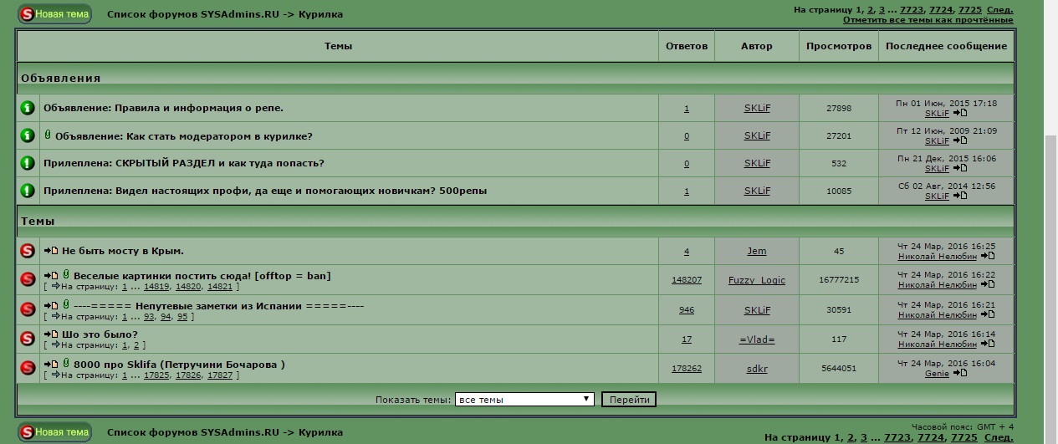Click "Отметить все темы как прочтённые" link
The image size is (1058, 444).
(x=928, y=19)
